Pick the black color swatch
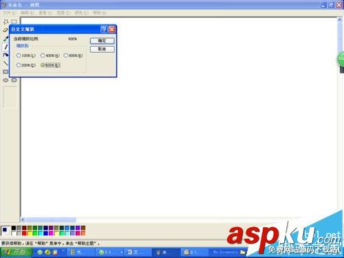This screenshot has width=344, height=258. pos(14,228)
